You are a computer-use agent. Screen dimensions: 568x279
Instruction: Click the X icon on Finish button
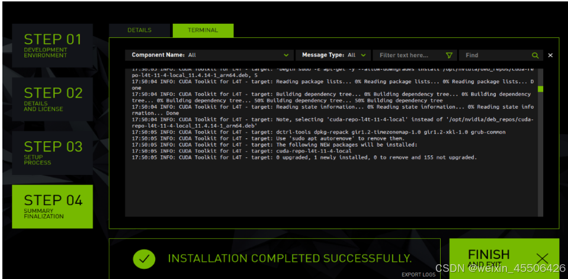(x=542, y=258)
